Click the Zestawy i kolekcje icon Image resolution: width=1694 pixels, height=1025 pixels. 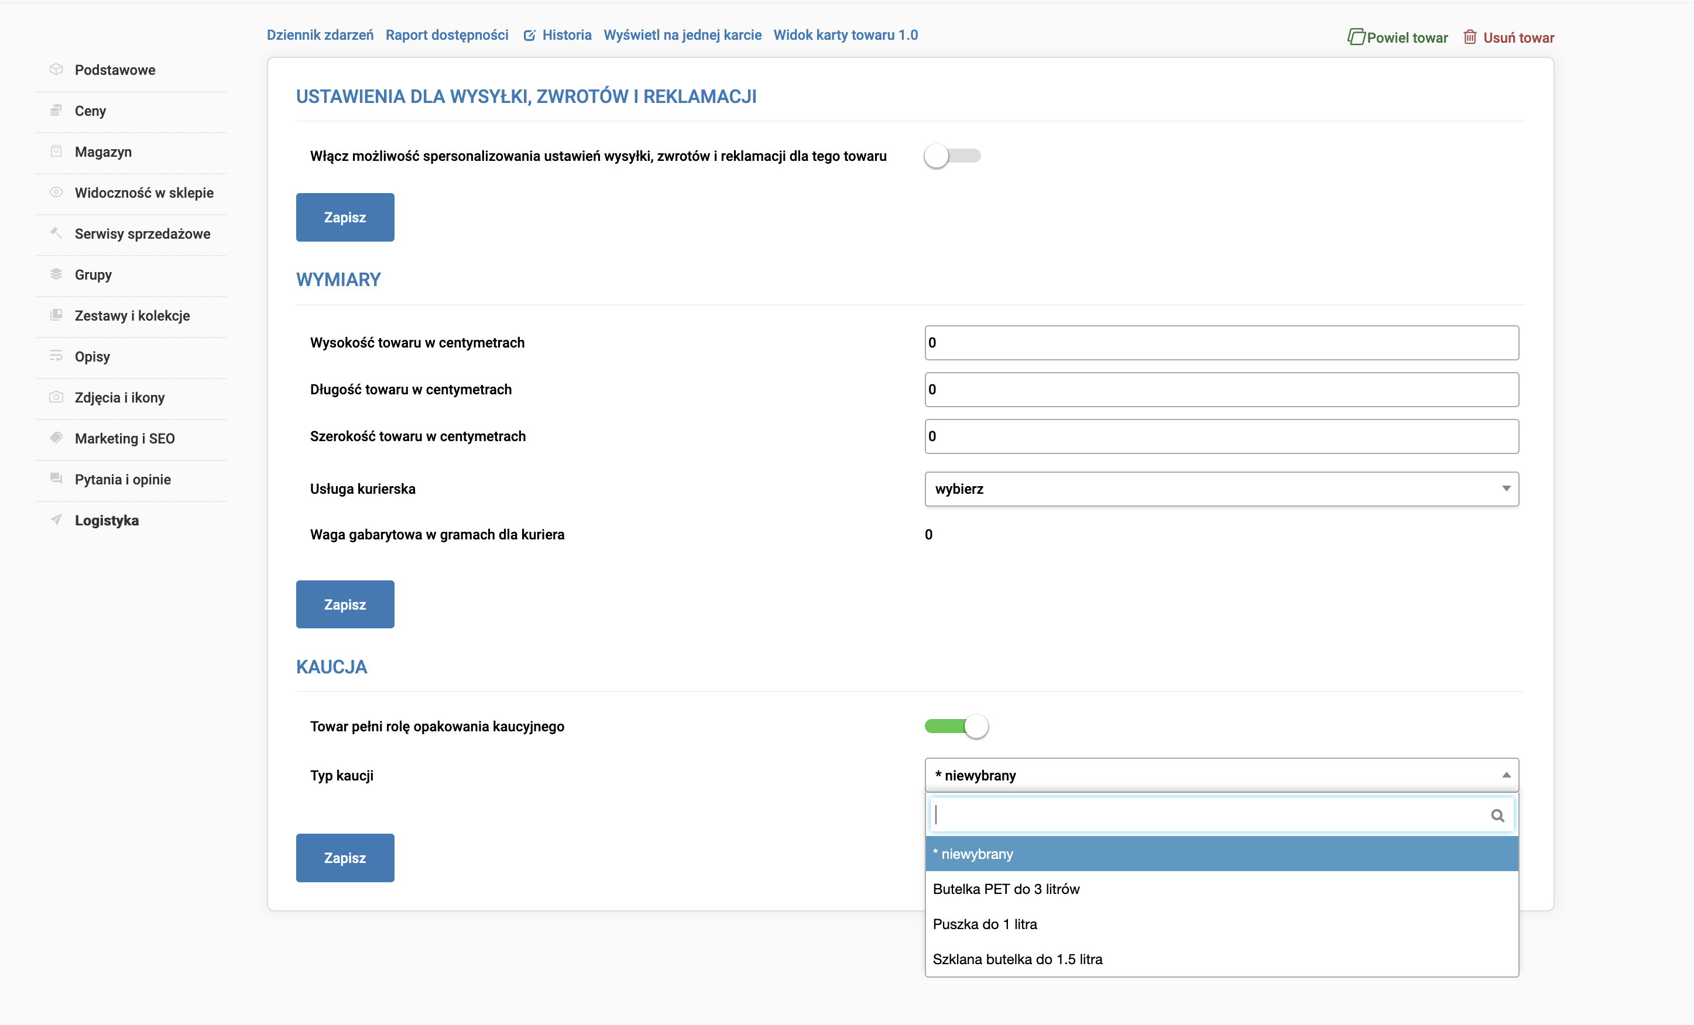[x=56, y=315]
